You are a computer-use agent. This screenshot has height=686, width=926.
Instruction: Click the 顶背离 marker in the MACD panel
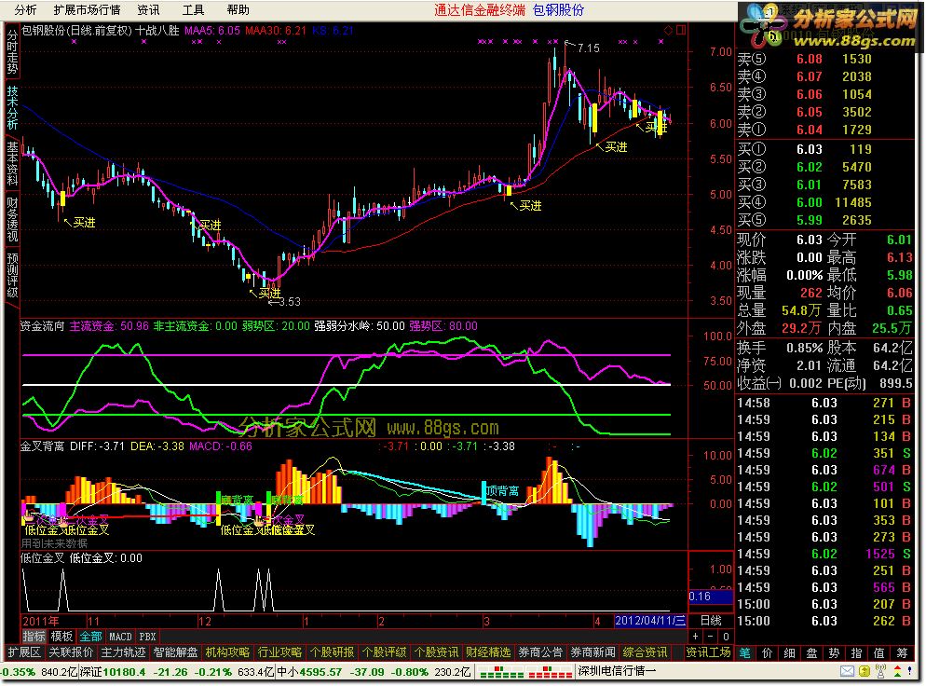(x=502, y=491)
